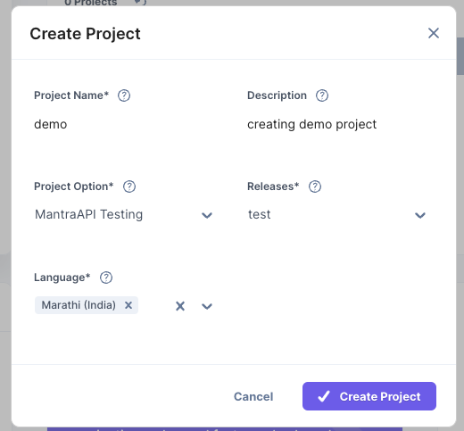Click the Project Name field containing demo
Screen dimensions: 464x431
point(123,124)
